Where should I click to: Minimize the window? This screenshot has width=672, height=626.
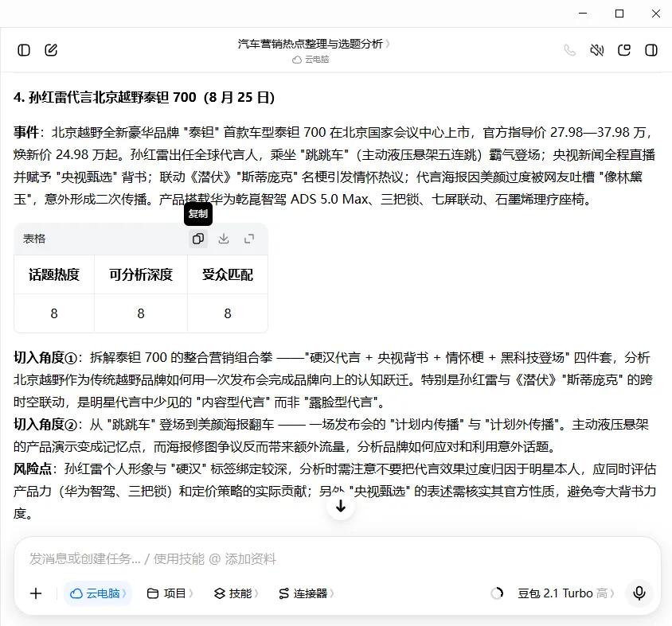point(583,14)
